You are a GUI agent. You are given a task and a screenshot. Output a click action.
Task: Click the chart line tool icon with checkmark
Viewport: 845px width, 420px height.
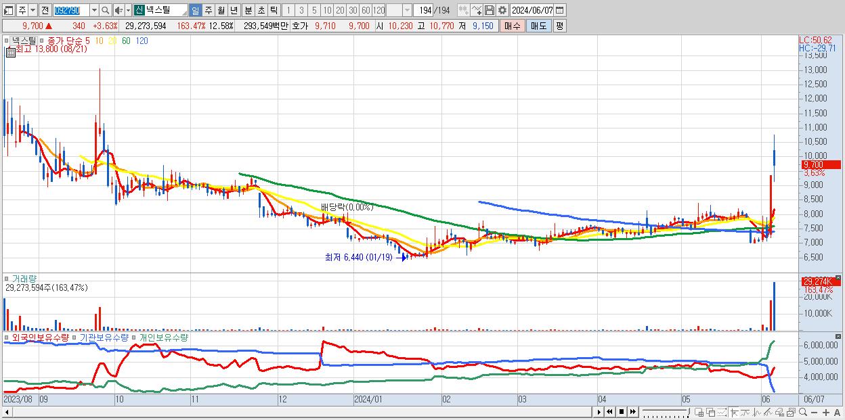pos(476,10)
